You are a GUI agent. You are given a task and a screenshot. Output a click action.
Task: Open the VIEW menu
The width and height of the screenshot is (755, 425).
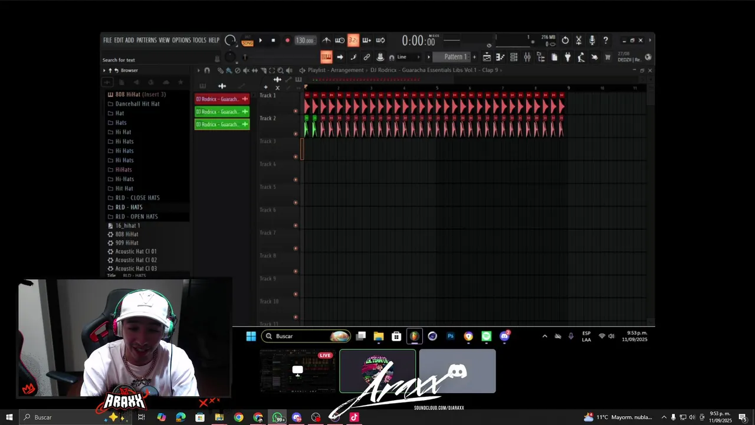[x=165, y=40]
